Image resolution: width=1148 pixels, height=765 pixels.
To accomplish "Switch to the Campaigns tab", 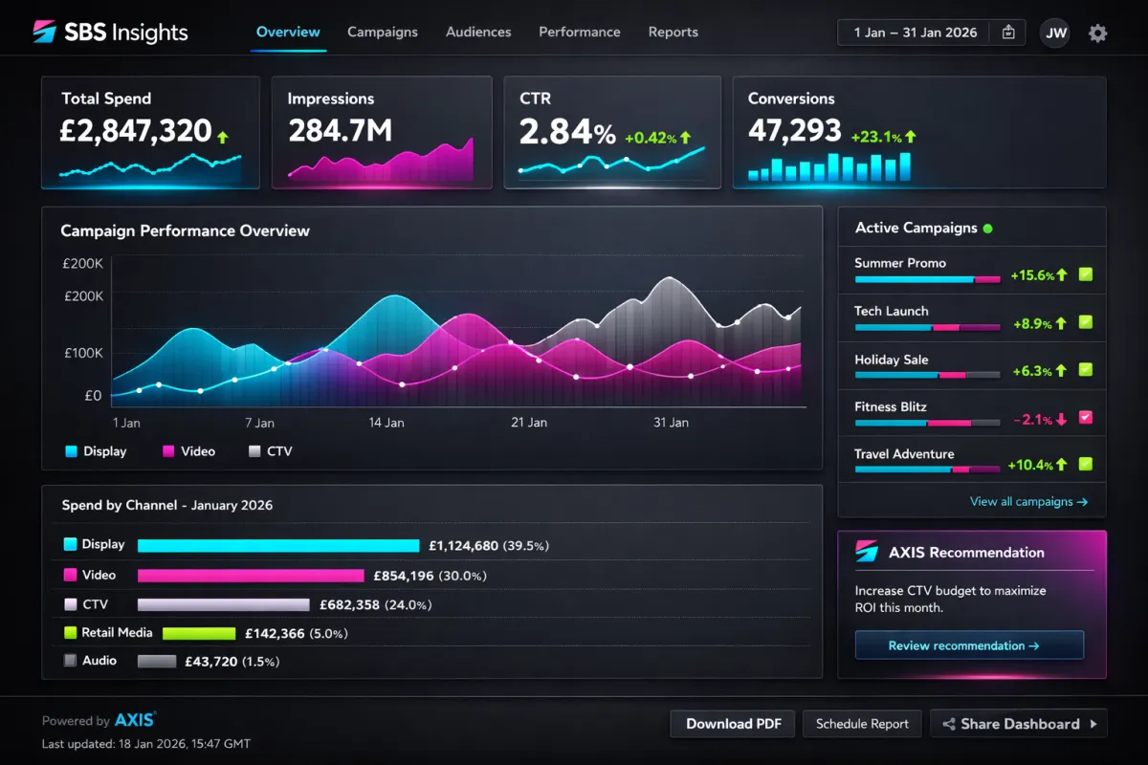I will tap(383, 32).
